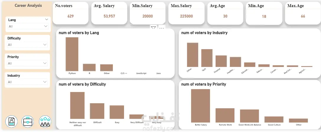Collapse the Lang slicer header chevron
The width and height of the screenshot is (321, 132).
[46, 20]
